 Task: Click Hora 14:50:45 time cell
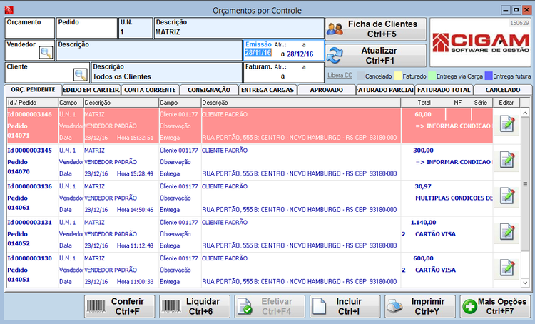point(135,210)
